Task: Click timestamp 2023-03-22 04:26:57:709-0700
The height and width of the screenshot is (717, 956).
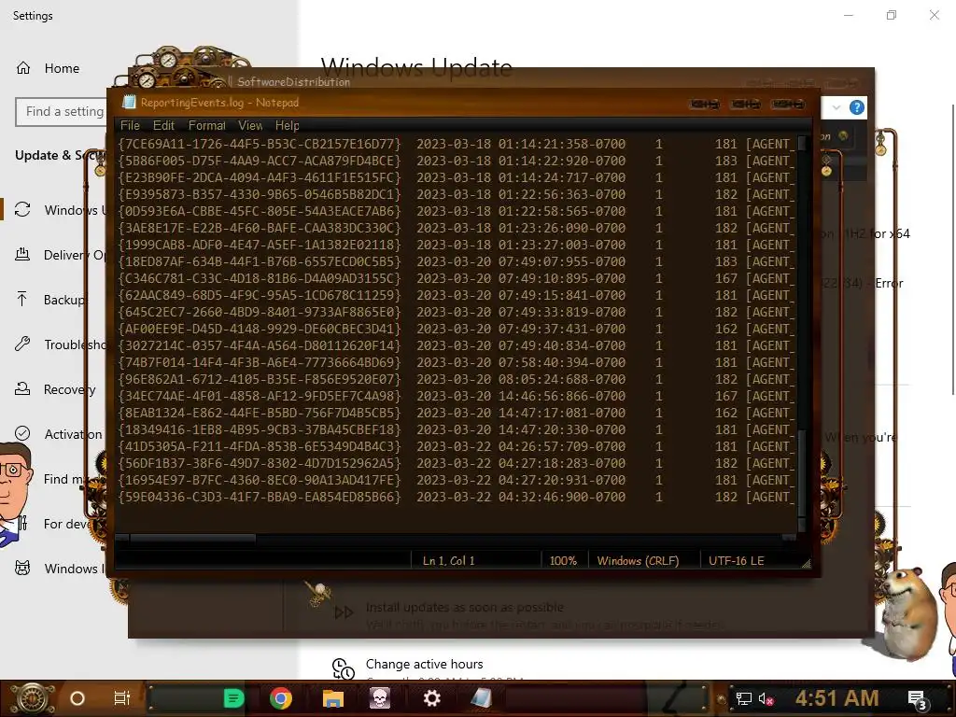Action: 521,446
